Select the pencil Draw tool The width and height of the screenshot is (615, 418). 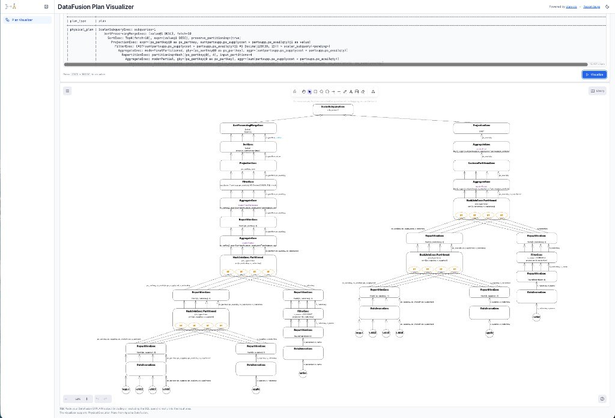pyautogui.click(x=345, y=92)
